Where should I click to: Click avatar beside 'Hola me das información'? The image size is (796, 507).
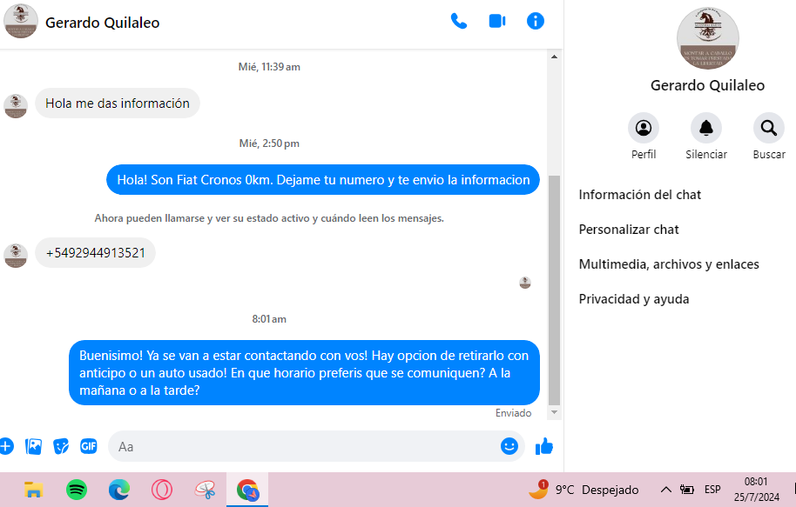[x=16, y=106]
